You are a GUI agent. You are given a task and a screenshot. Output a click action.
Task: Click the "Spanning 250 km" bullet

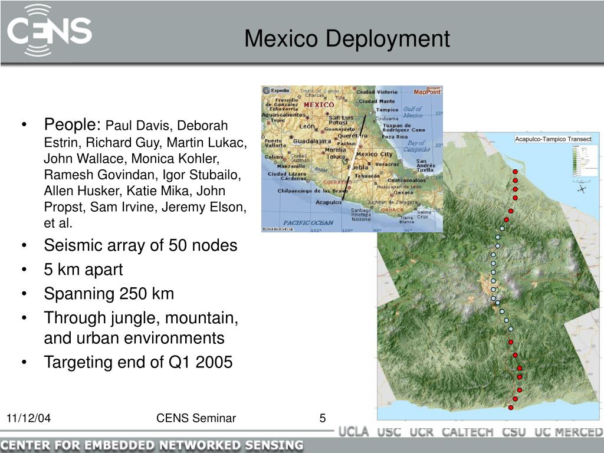(109, 294)
